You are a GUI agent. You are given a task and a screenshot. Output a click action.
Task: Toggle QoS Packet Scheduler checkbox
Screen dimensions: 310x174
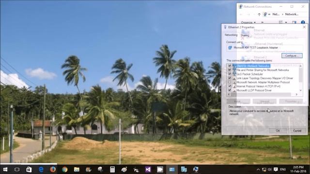tap(230, 74)
